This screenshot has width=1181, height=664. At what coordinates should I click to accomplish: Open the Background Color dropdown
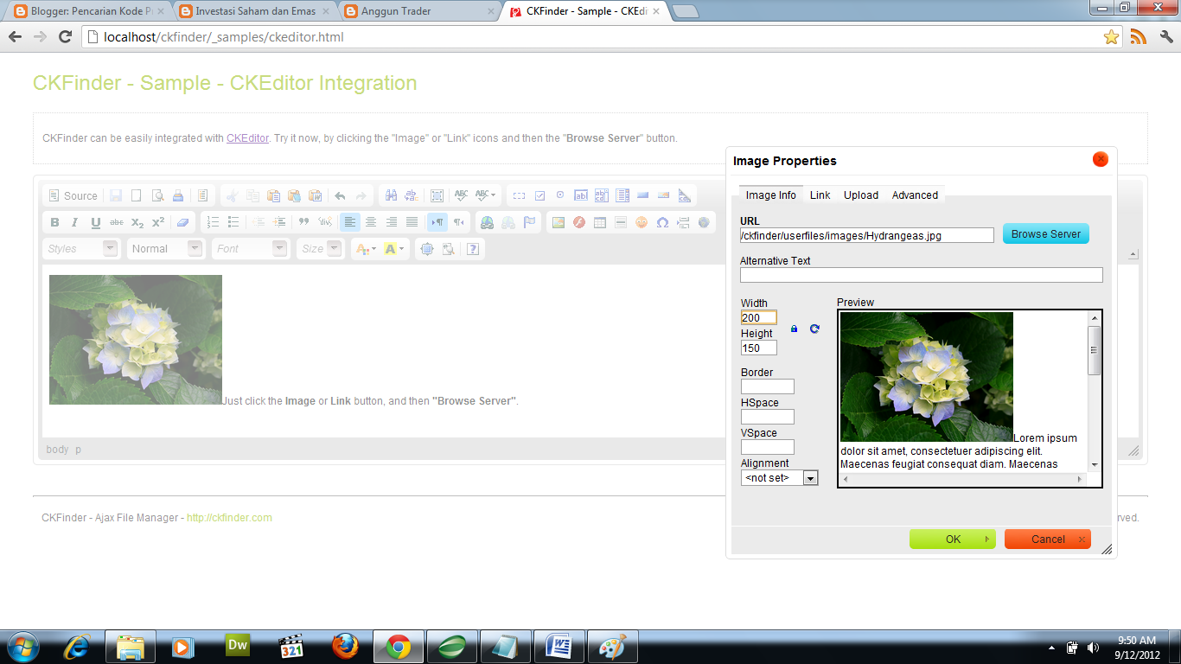point(394,249)
